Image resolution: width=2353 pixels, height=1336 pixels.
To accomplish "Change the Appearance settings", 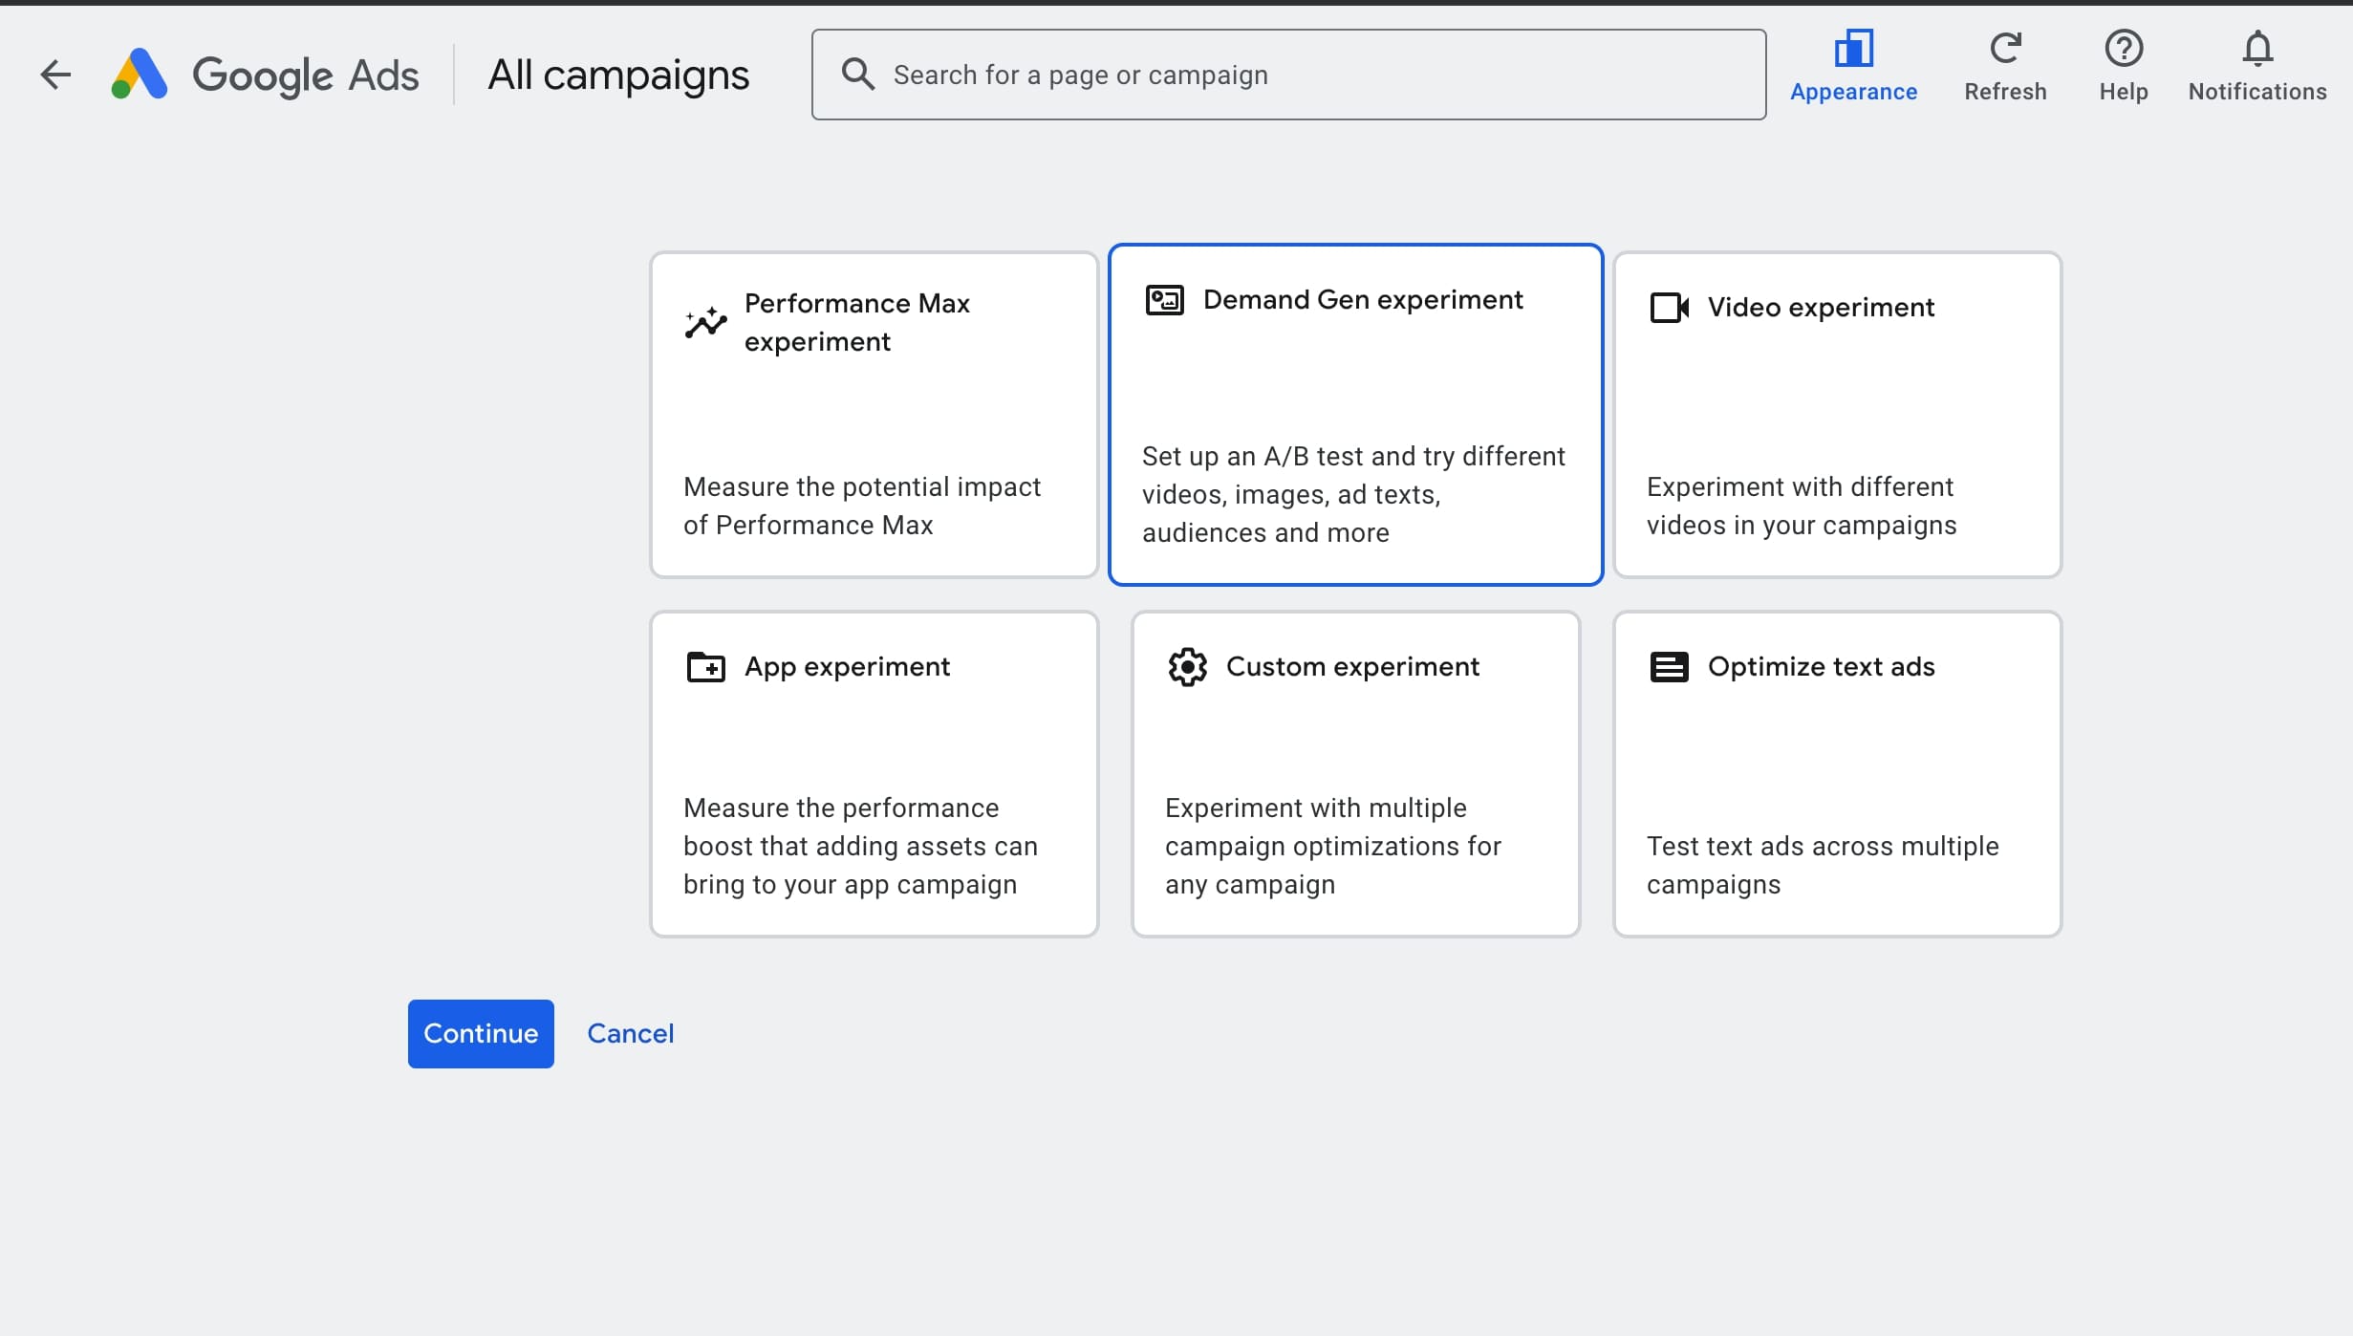I will 1853,65.
